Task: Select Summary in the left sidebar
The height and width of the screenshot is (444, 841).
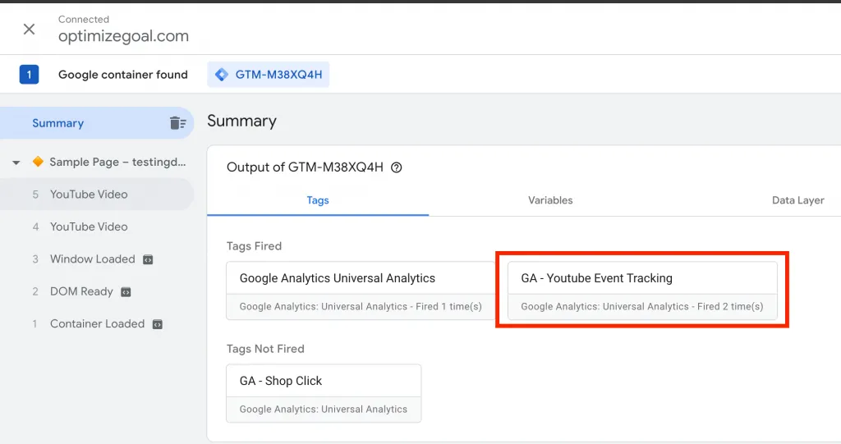Action: [x=97, y=123]
